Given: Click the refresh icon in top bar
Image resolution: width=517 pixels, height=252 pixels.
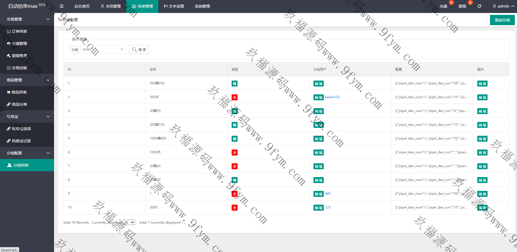Looking at the screenshot, I should (479, 6).
